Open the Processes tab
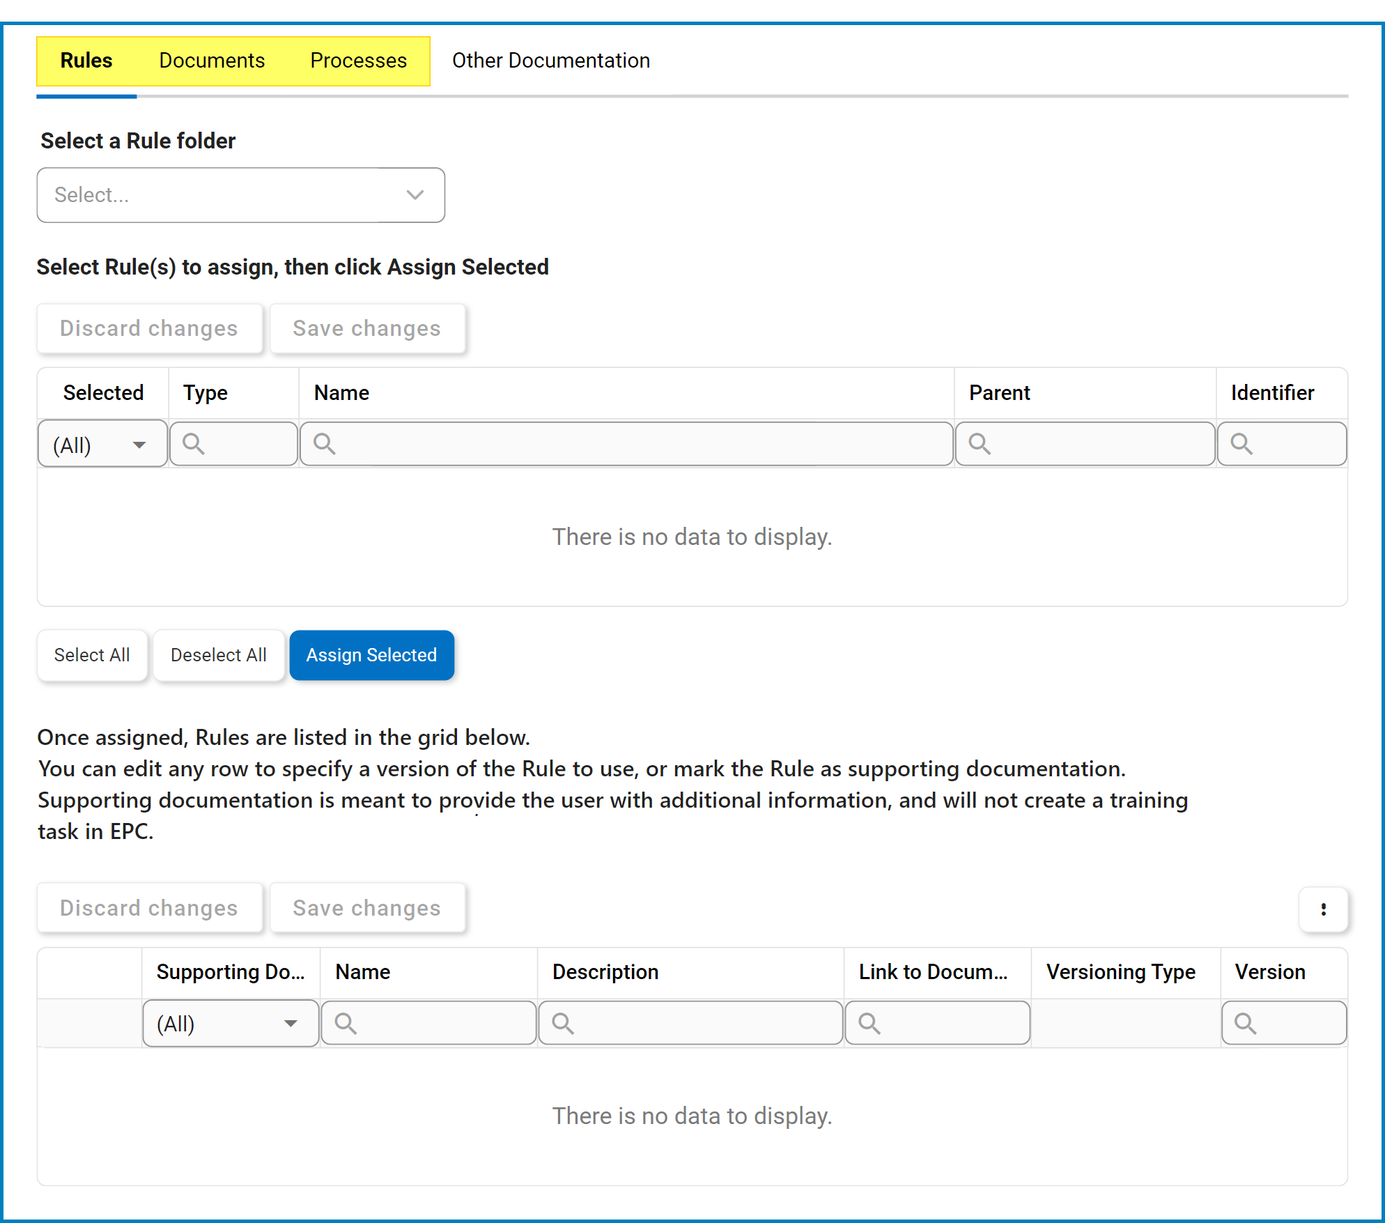Image resolution: width=1385 pixels, height=1223 pixels. (x=358, y=61)
